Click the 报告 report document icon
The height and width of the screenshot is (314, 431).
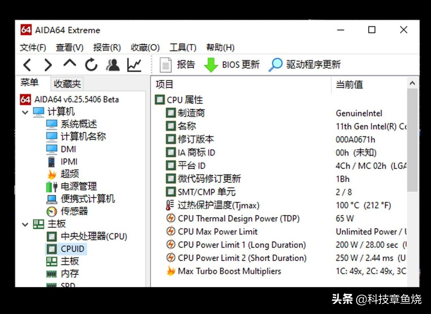point(166,65)
